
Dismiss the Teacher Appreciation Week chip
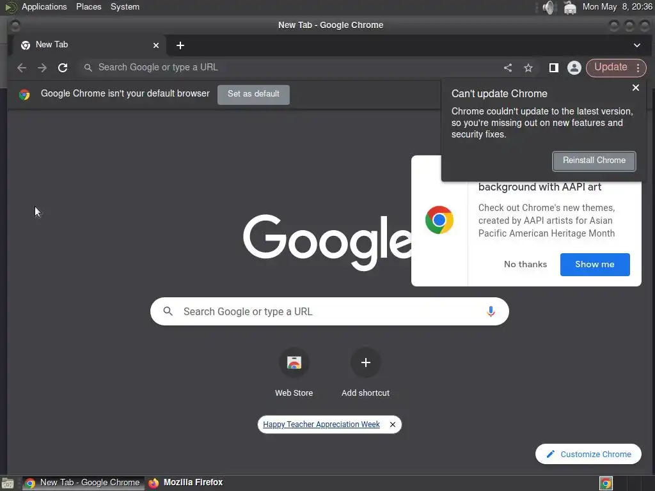coord(393,425)
